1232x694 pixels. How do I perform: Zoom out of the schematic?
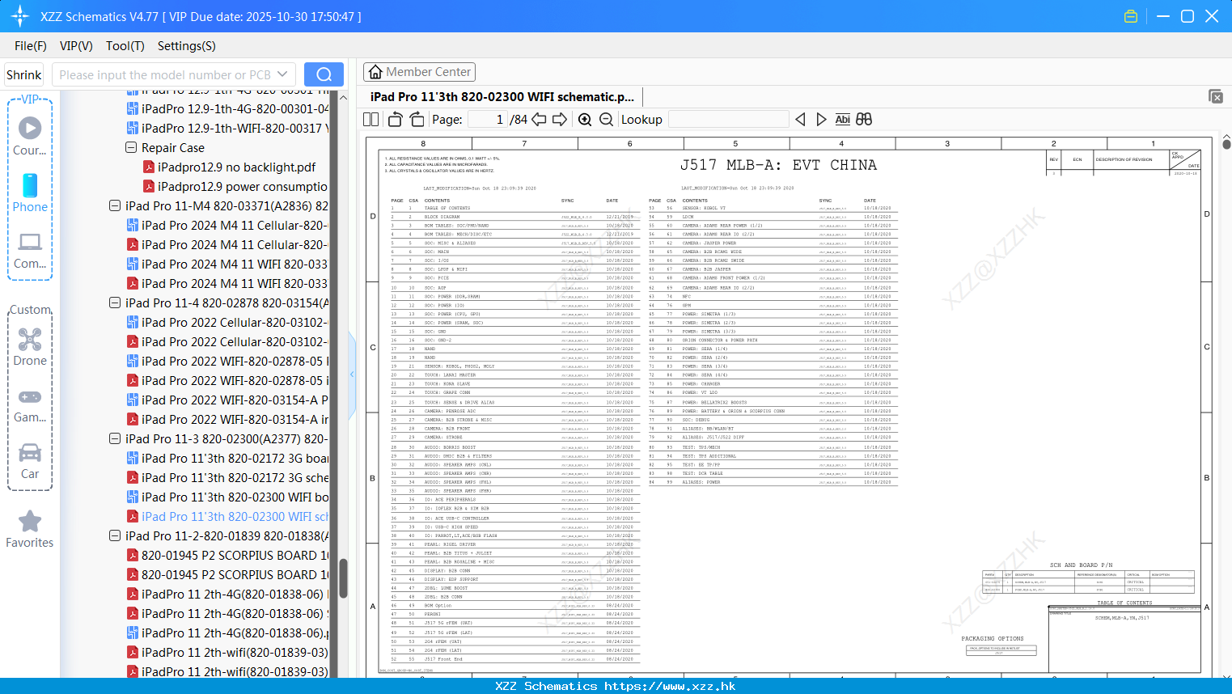(x=606, y=119)
